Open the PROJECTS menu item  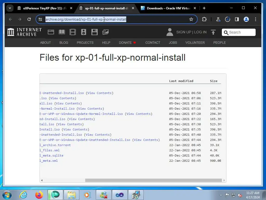point(85,42)
